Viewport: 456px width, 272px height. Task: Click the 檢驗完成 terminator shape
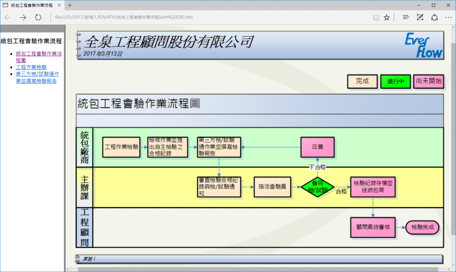point(422,227)
